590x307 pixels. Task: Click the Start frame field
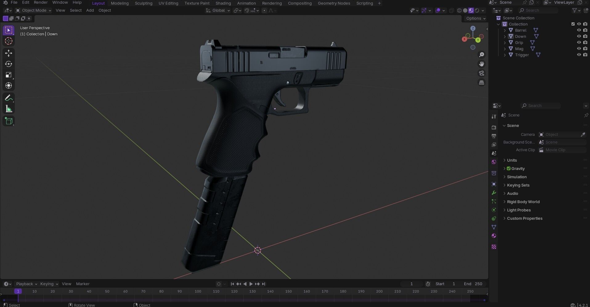(x=446, y=284)
